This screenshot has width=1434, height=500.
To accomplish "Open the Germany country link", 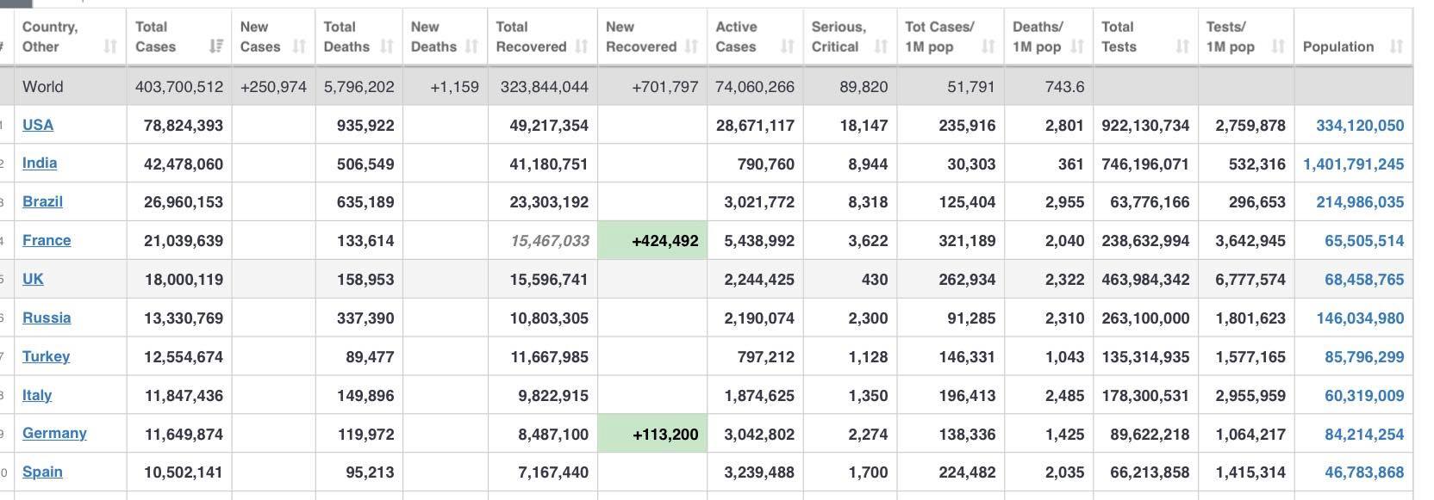I will pos(54,433).
